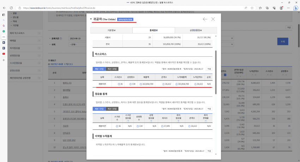Open the 월별 link in left sidebar
The image size is (300, 162).
[x=15, y=13]
